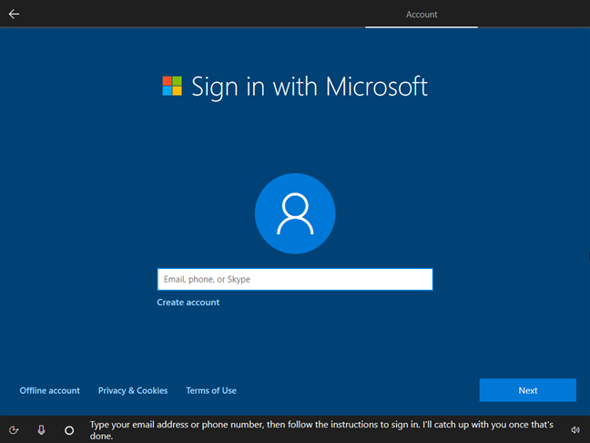This screenshot has width=590, height=443.
Task: Toggle the Cortana microphone icon
Action: [41, 429]
